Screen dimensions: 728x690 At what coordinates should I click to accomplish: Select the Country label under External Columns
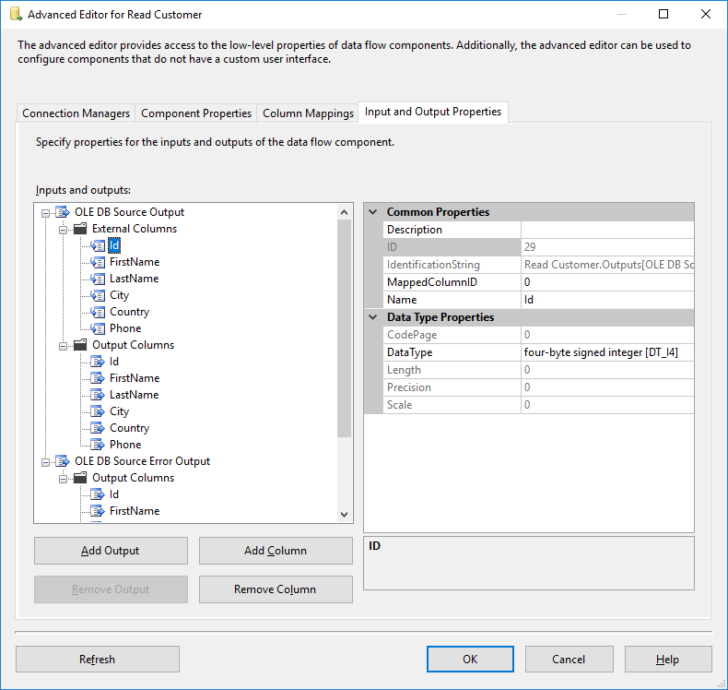130,312
